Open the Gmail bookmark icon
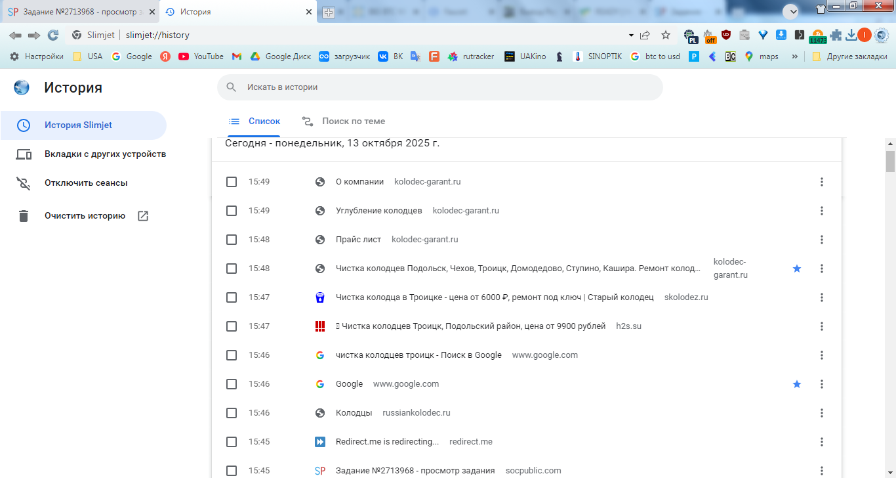 coord(237,56)
